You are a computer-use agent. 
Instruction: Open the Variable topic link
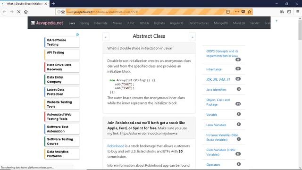coord(212,115)
